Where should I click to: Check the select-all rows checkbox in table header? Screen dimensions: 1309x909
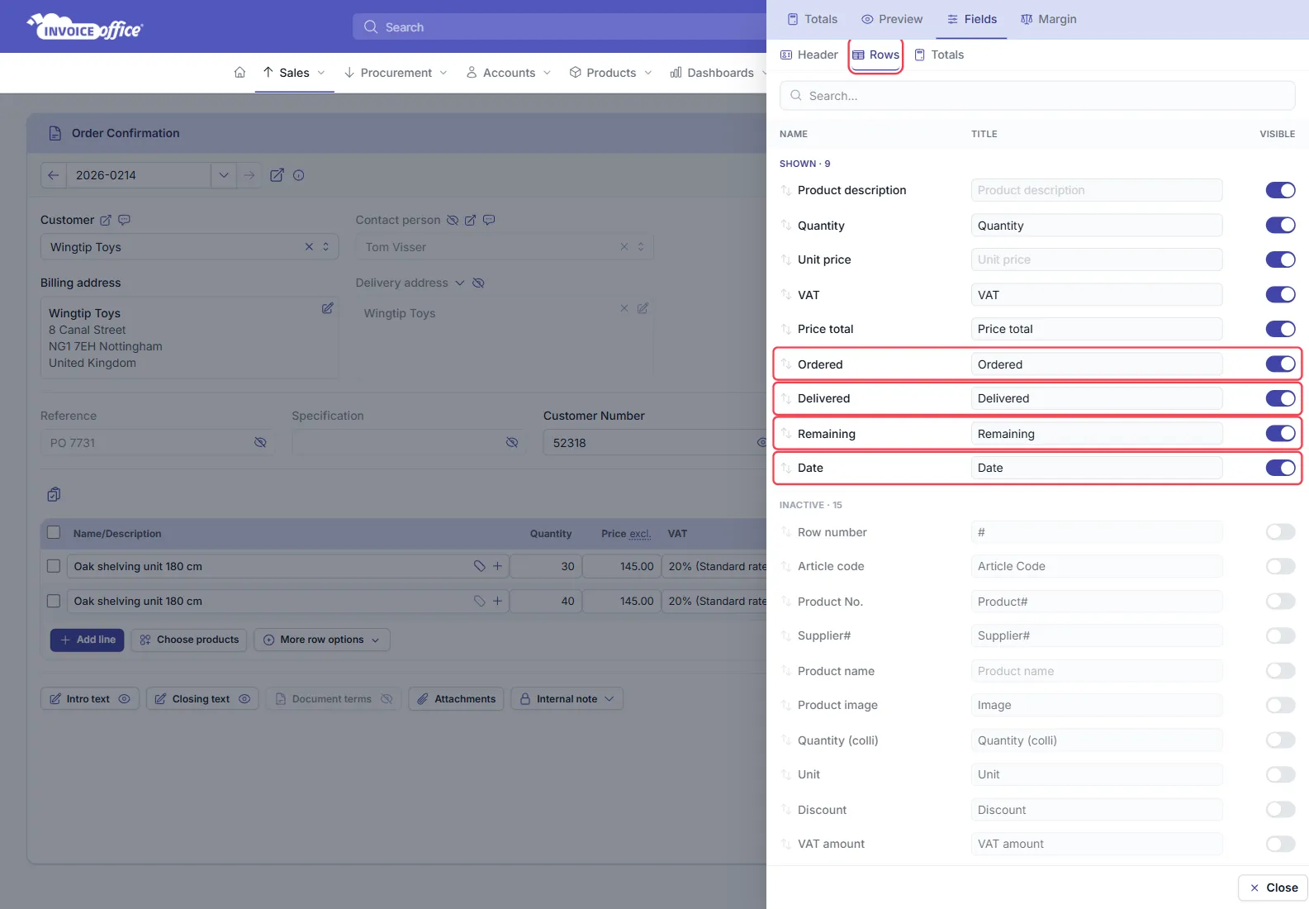pos(54,533)
